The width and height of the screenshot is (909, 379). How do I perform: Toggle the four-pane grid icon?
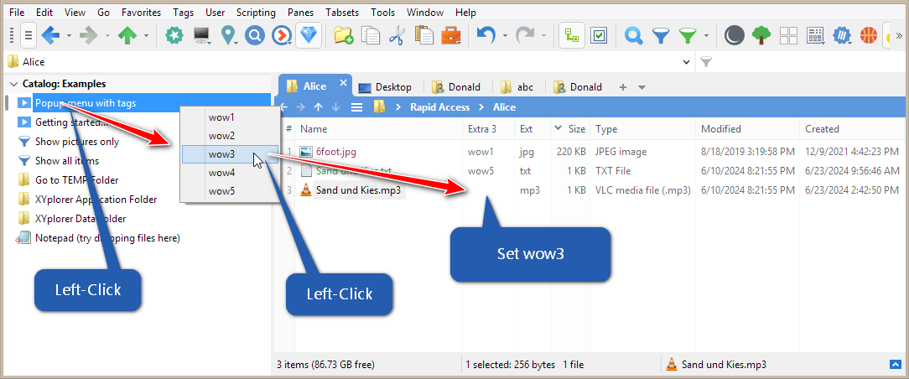click(x=788, y=36)
